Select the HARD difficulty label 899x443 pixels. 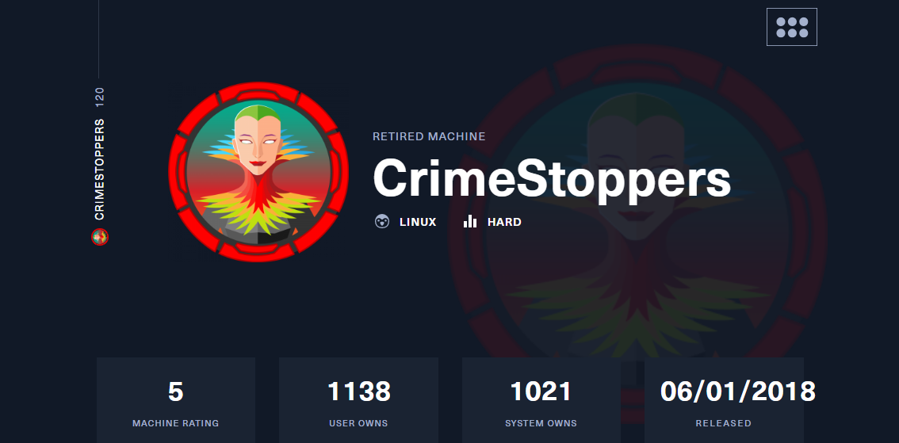[504, 223]
